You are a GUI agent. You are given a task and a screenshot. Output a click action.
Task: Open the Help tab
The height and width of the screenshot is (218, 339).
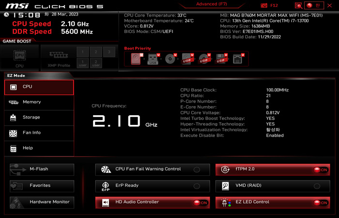[x=39, y=148]
